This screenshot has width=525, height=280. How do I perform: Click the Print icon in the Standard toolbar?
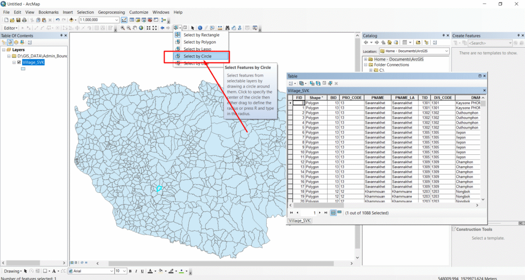[x=24, y=20]
